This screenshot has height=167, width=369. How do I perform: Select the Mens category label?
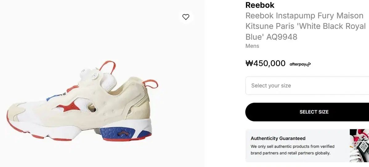pyautogui.click(x=252, y=46)
